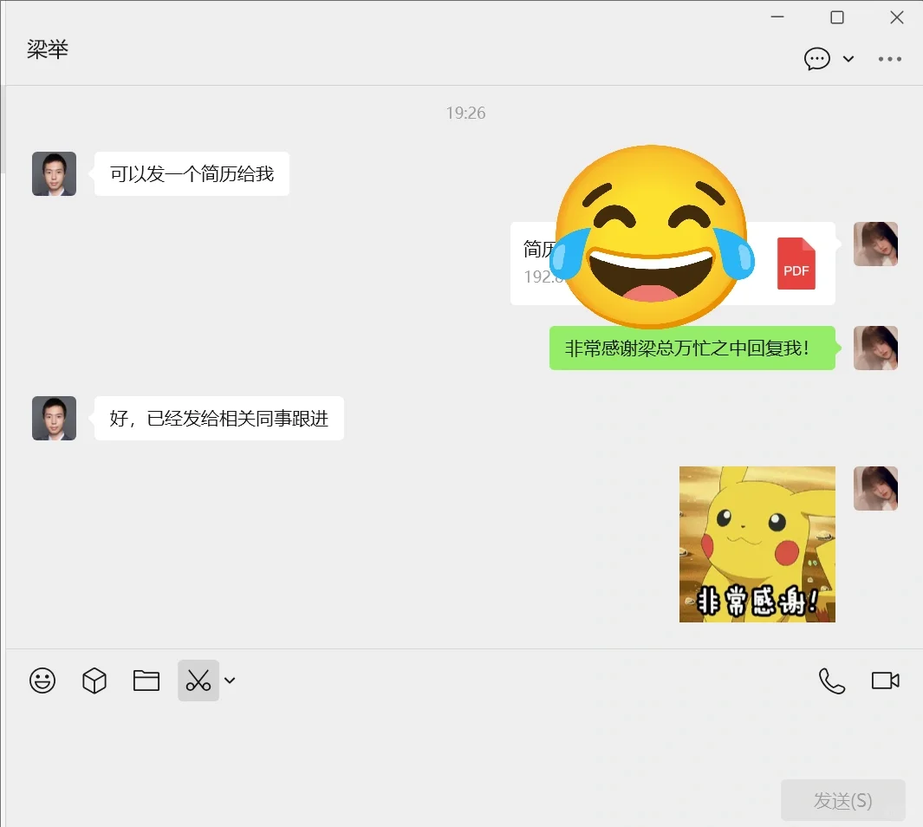The image size is (923, 827).
Task: Open the three-dots chat info menu
Action: click(889, 59)
